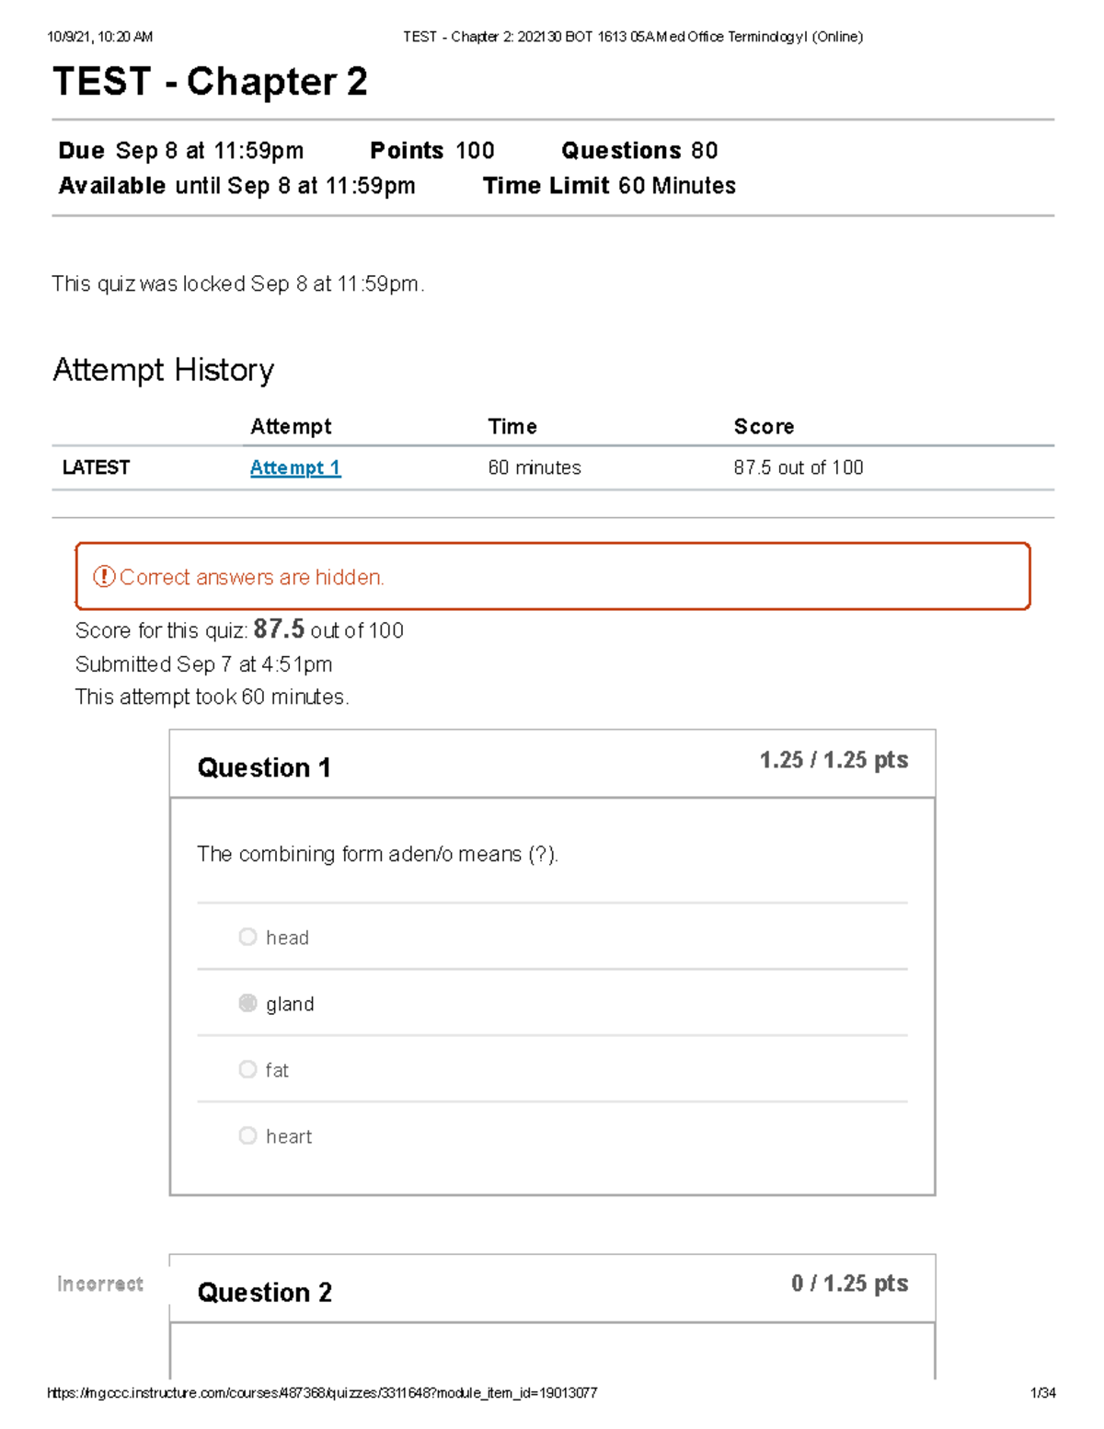Click the 'Score' column header
The height and width of the screenshot is (1429, 1104).
pos(764,426)
